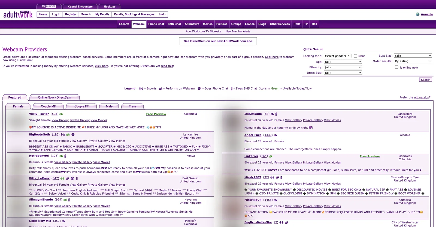
Task: Open the Phone Chat menu item
Action: 156,24
